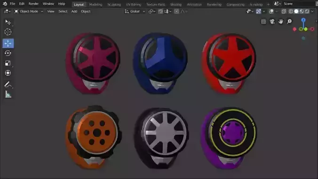The height and width of the screenshot is (179, 318).
Task: Toggle X-ray mode
Action: coord(284,11)
